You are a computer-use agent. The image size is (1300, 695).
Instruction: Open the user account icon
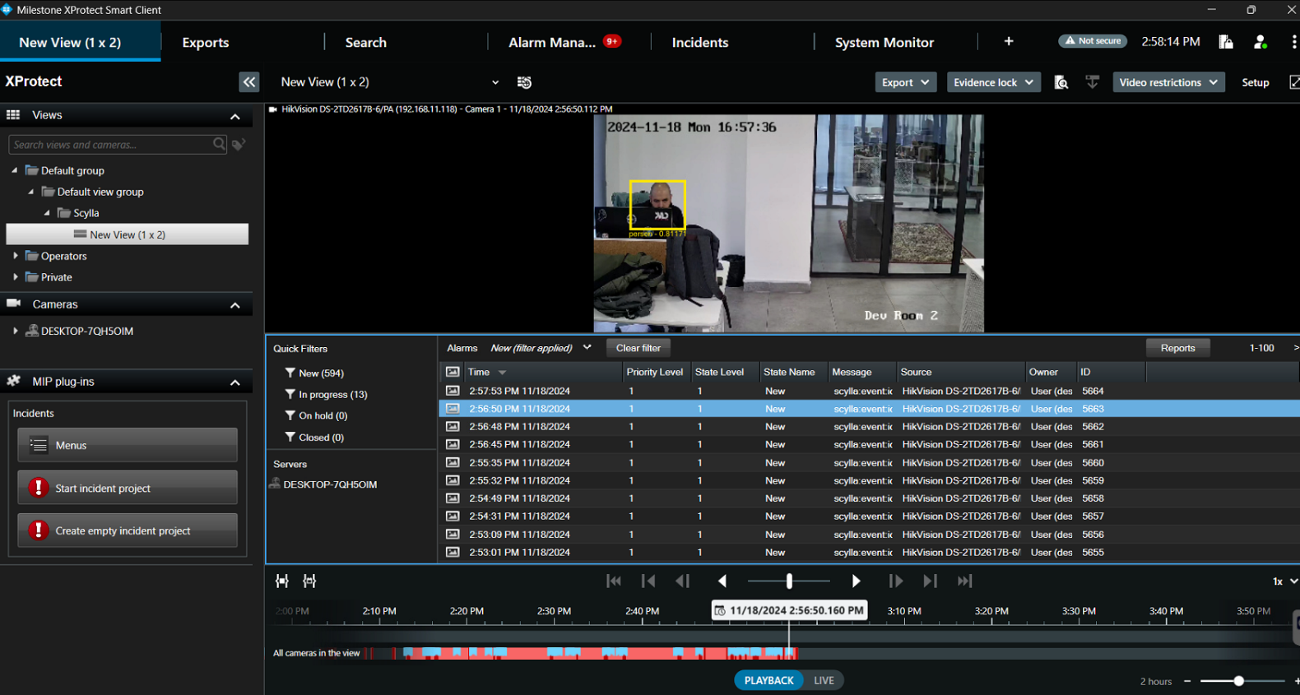[x=1260, y=42]
